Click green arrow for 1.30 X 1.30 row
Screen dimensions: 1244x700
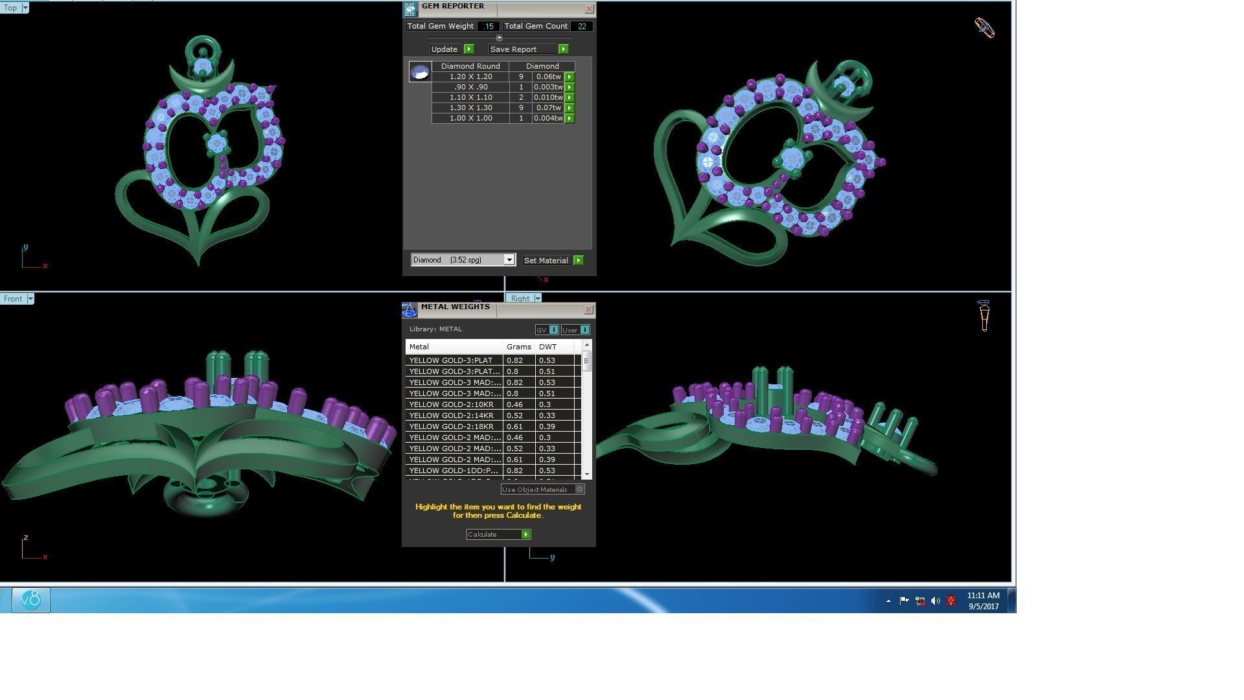coord(570,108)
